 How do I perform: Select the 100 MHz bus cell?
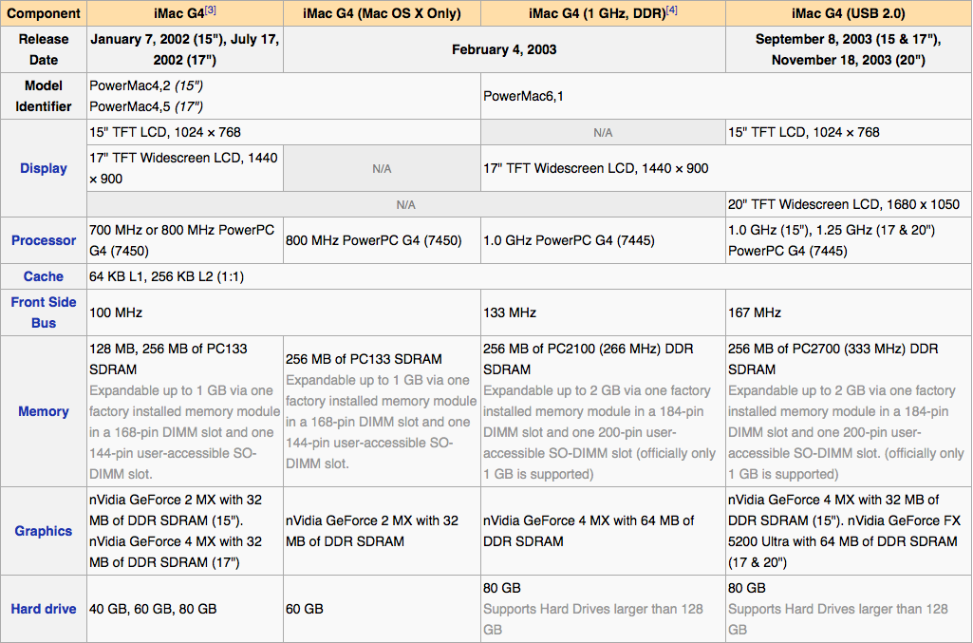click(x=284, y=312)
